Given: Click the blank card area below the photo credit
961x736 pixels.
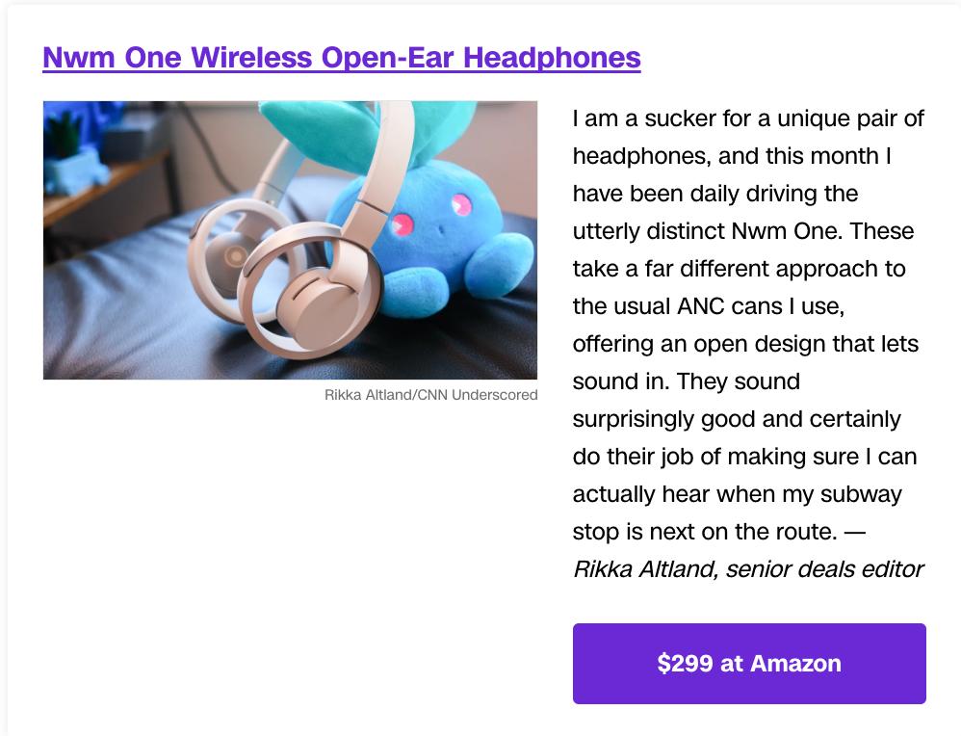Looking at the screenshot, I should (x=290, y=552).
